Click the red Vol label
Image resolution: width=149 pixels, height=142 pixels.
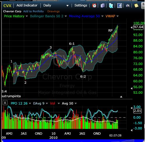click(52, 103)
